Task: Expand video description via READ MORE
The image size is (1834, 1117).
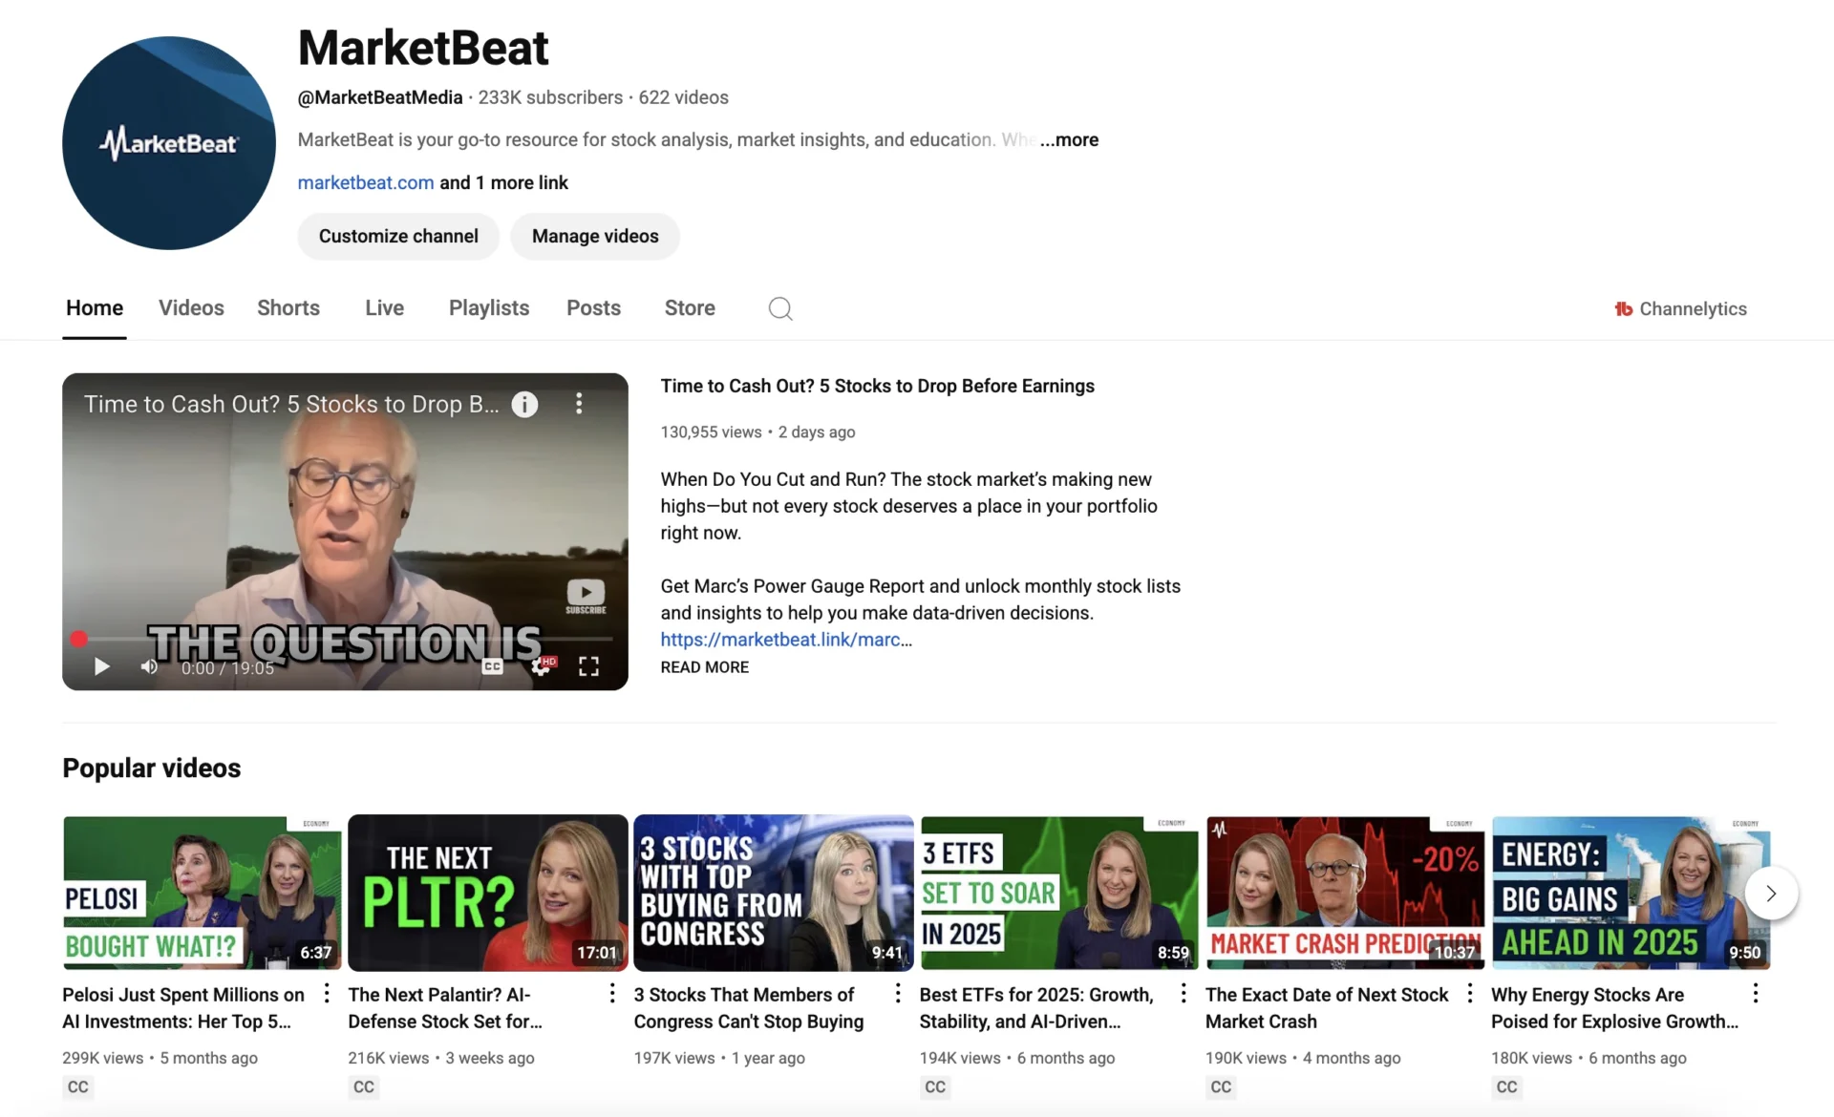Action: point(704,667)
